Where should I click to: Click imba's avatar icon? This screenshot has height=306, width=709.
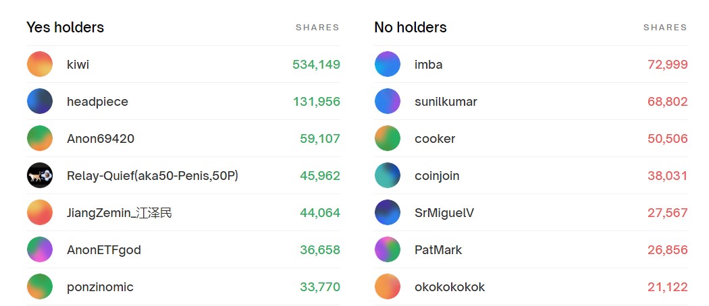pyautogui.click(x=388, y=65)
